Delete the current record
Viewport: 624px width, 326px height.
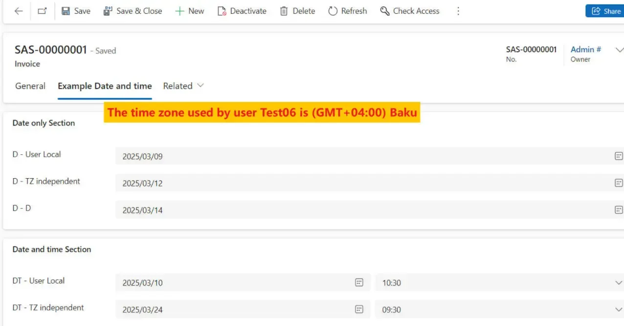[x=297, y=11]
